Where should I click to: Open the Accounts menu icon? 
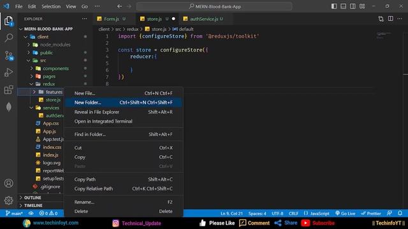tap(8, 183)
